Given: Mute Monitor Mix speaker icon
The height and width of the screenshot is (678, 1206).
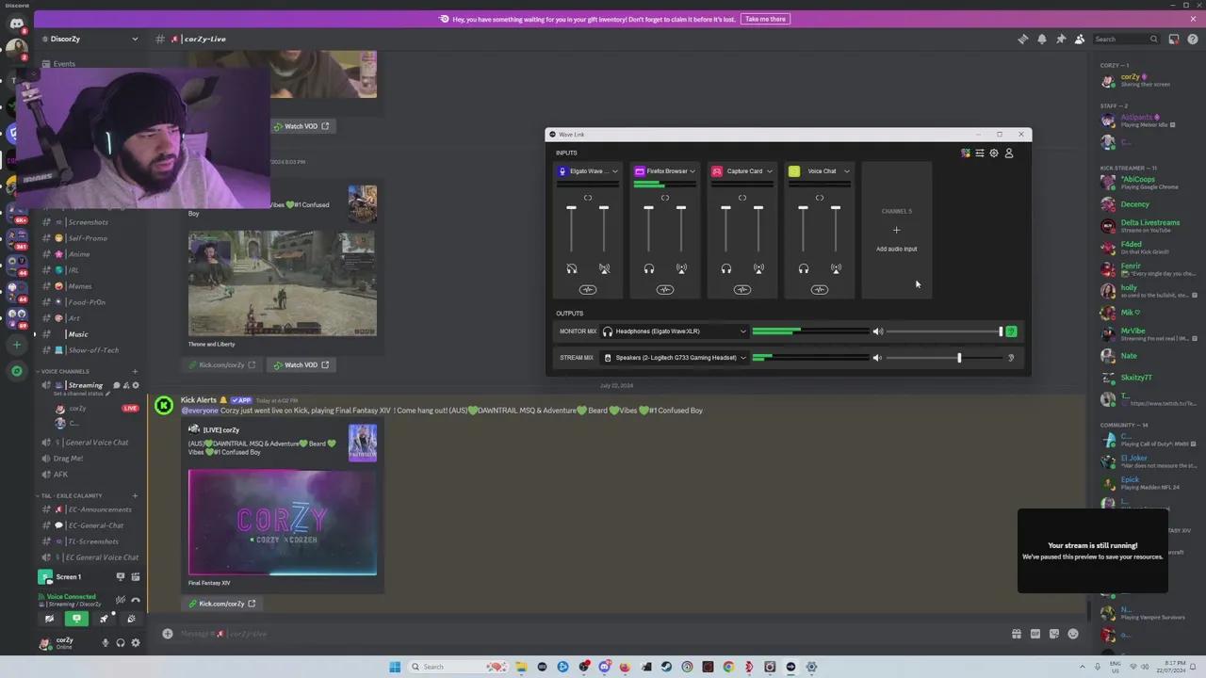Looking at the screenshot, I should click(x=877, y=331).
